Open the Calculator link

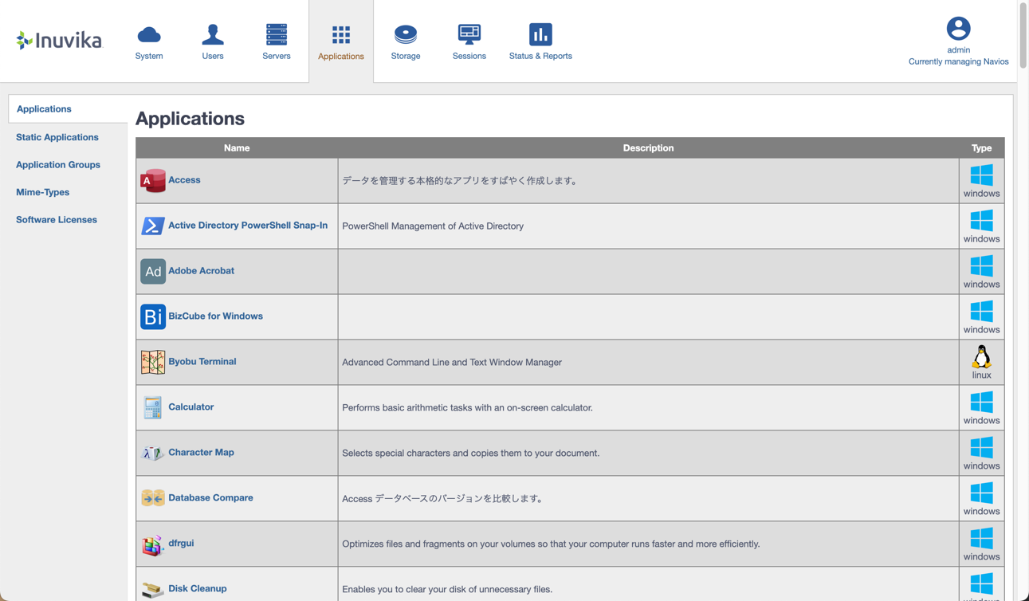190,407
